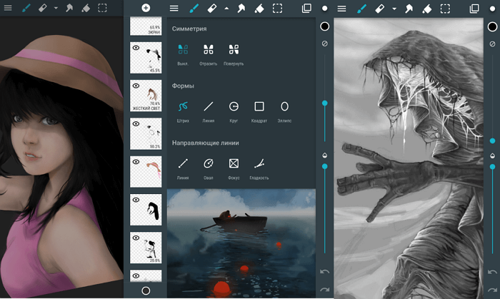Choose Повернуть rotational symmetry
500x299 pixels.
pyautogui.click(x=234, y=50)
